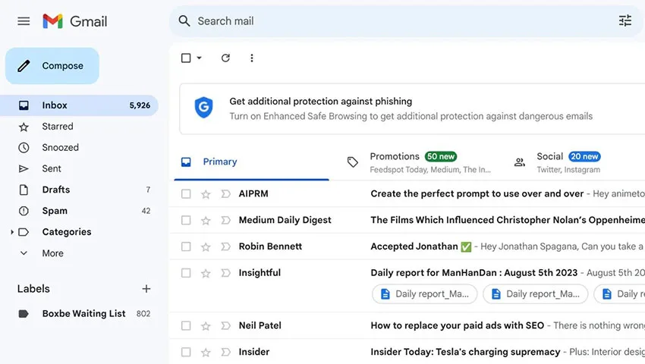The height and width of the screenshot is (364, 645).
Task: Mark AIPRM email as important
Action: pyautogui.click(x=225, y=193)
